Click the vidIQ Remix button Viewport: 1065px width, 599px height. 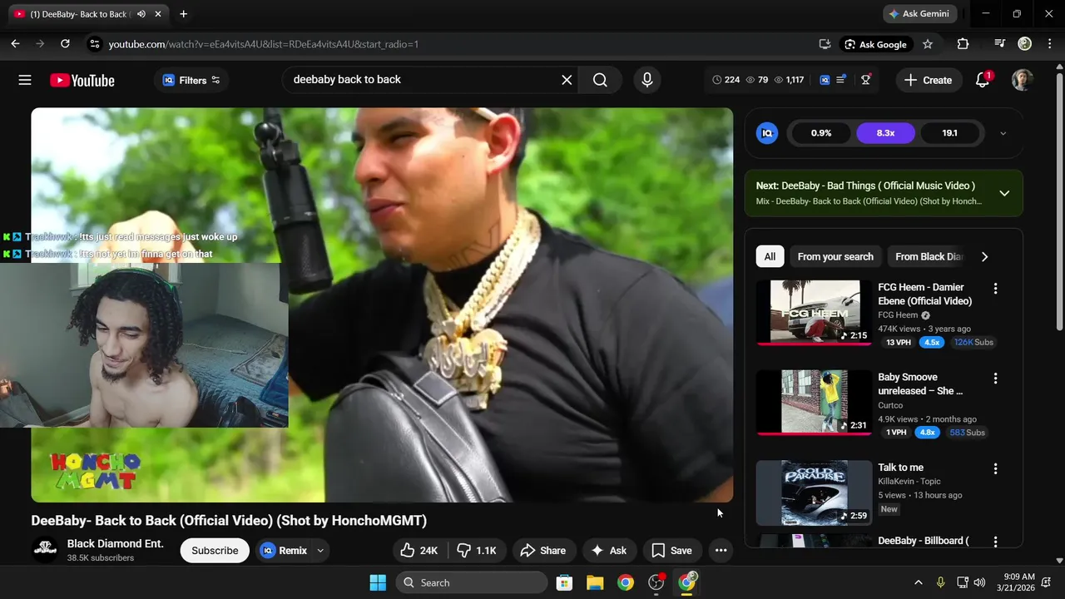click(285, 551)
